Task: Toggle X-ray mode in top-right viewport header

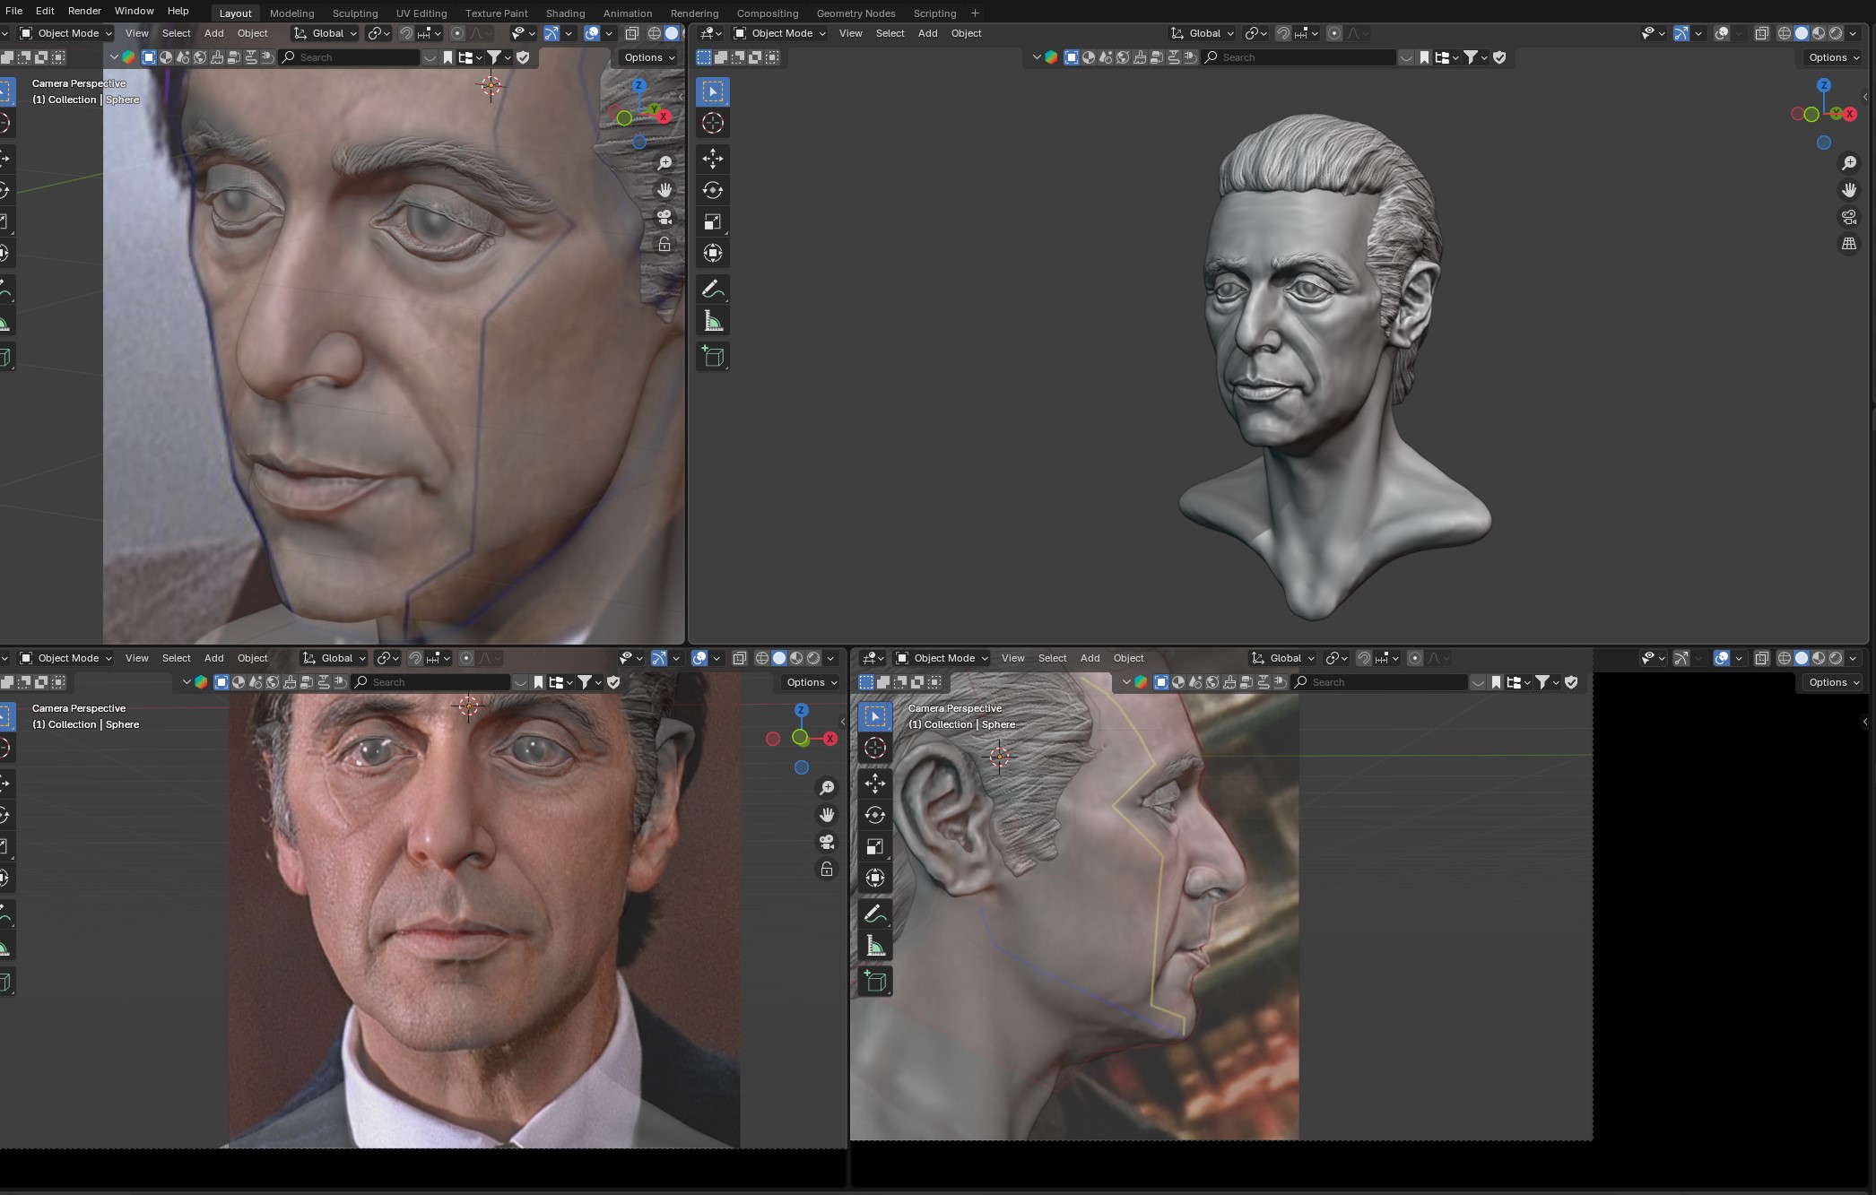Action: coord(1761,33)
